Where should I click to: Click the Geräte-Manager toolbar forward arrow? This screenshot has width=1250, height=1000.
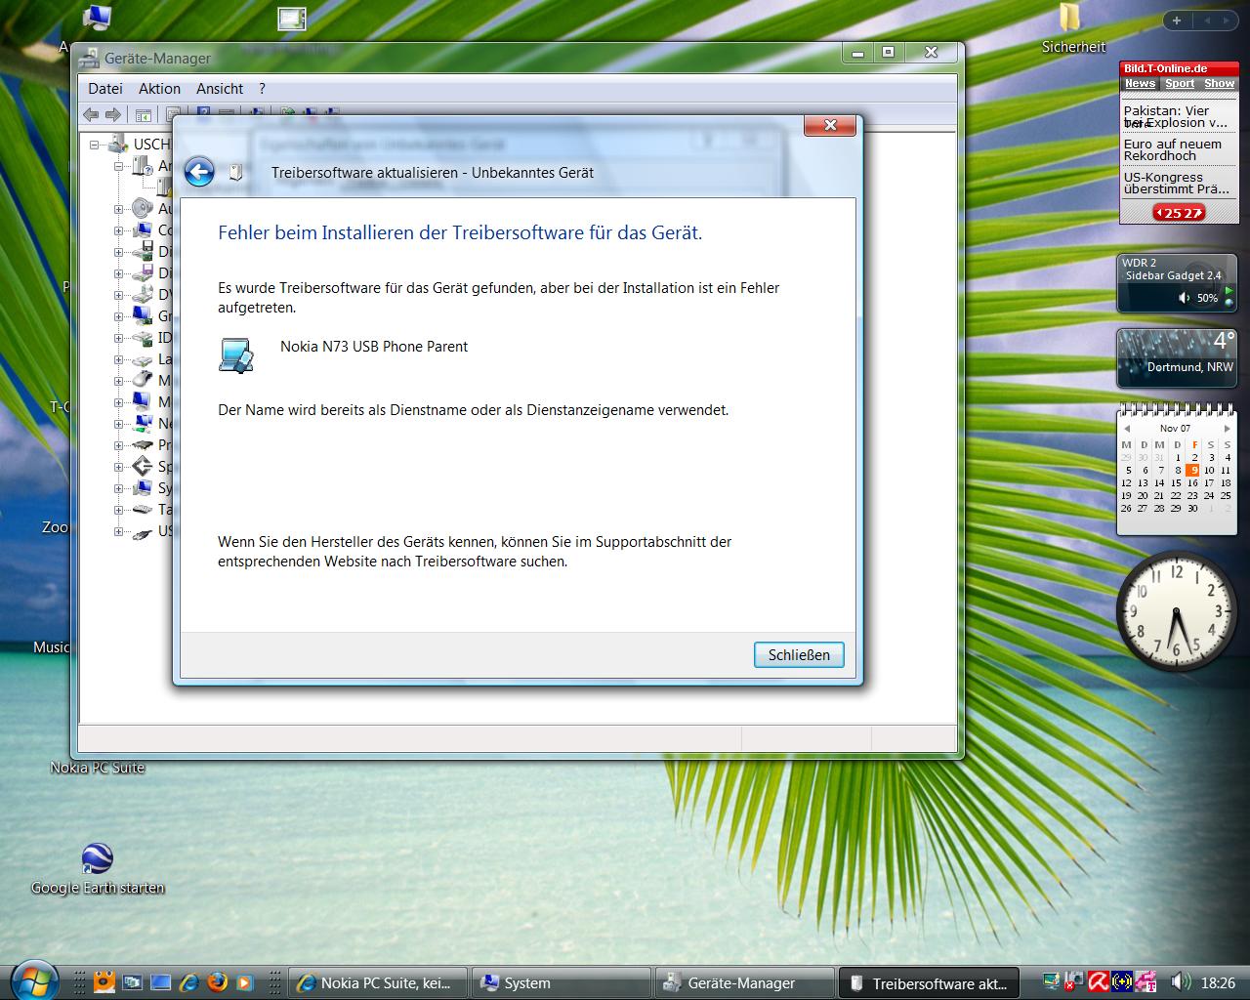tap(113, 114)
